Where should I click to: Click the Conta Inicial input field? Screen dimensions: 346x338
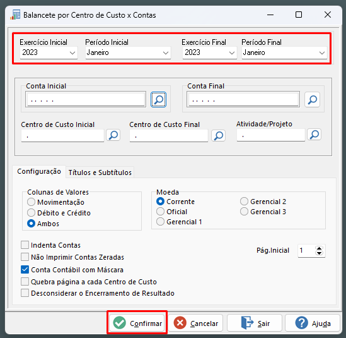click(86, 99)
